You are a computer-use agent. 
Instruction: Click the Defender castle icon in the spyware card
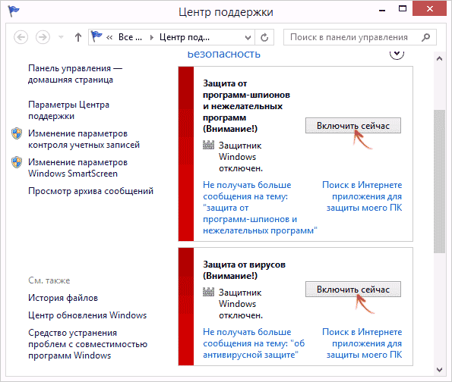pyautogui.click(x=208, y=145)
